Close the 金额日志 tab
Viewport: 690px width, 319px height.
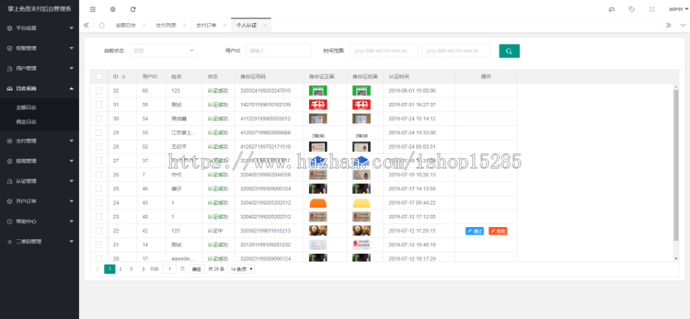click(x=144, y=25)
